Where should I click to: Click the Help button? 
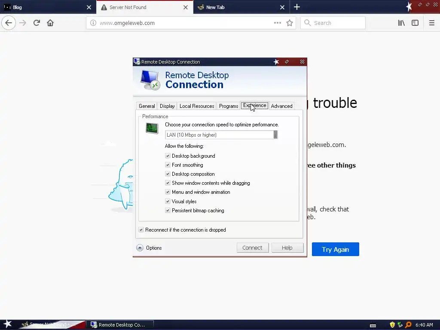click(x=287, y=248)
